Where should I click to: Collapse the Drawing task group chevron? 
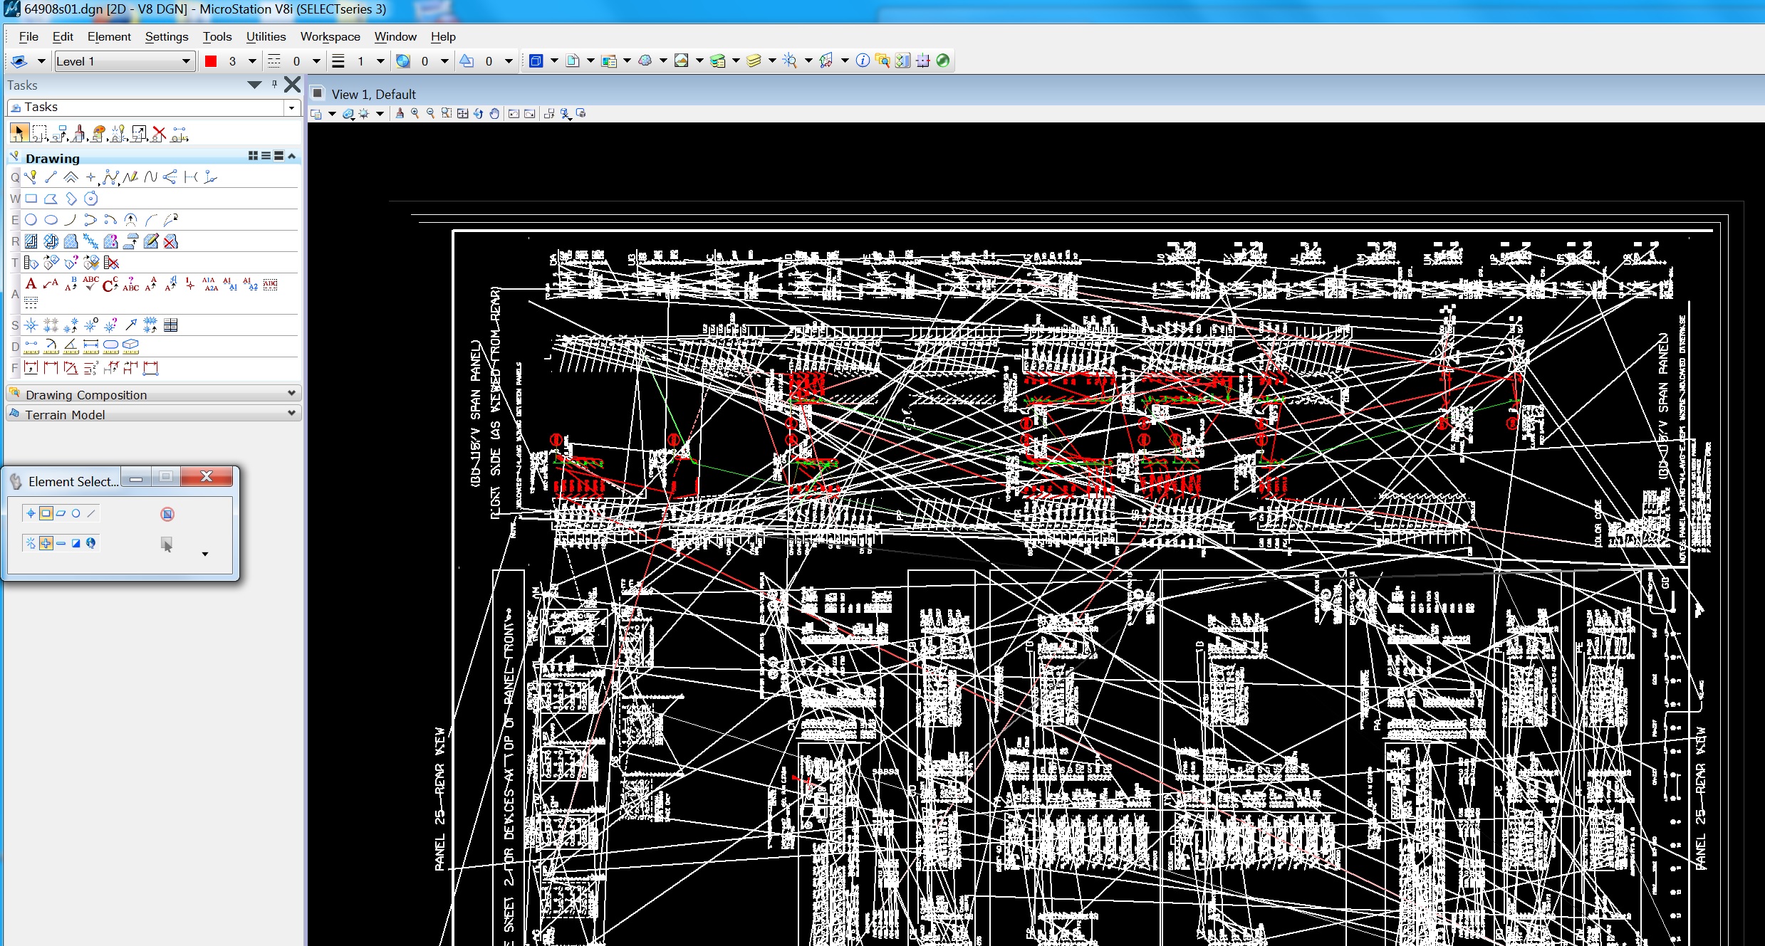pyautogui.click(x=292, y=156)
